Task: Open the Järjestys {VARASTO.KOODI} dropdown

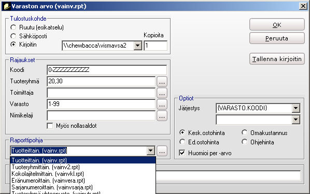Action: (296, 108)
